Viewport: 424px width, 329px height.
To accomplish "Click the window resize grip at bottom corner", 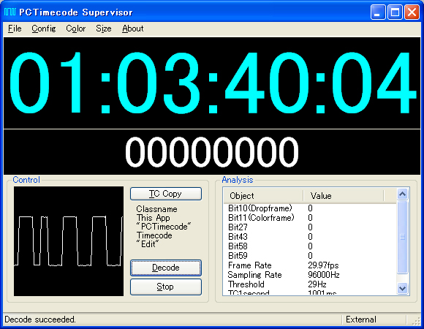I will pos(416,320).
